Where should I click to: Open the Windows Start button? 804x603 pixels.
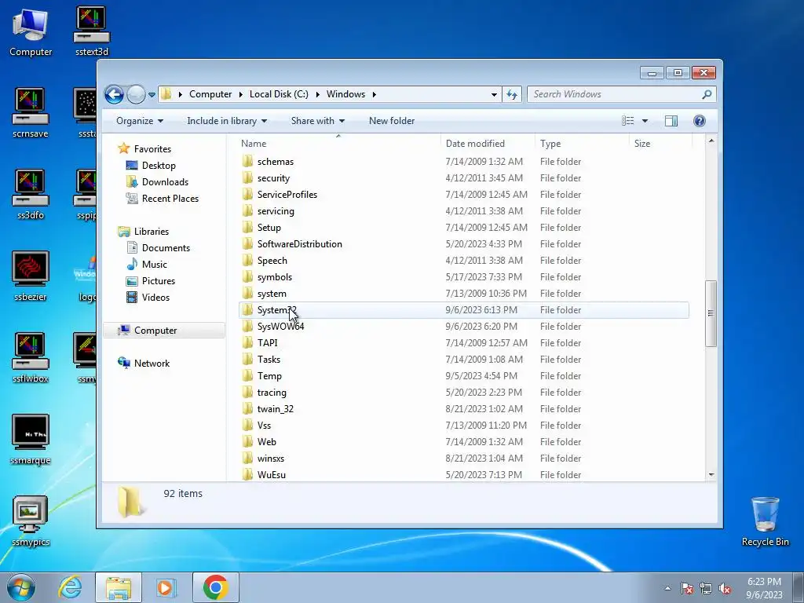coord(21,587)
